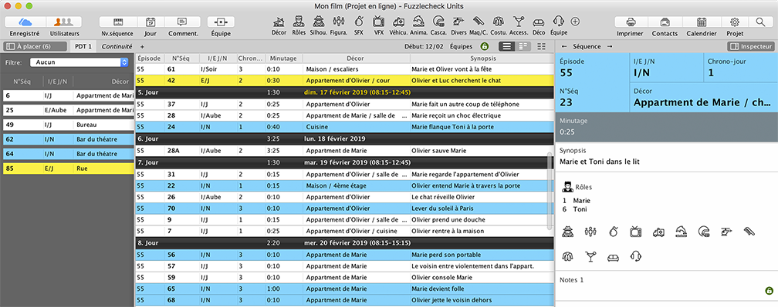This screenshot has width=778, height=307.
Task: Select the Décor category in top toolbar
Action: [279, 22]
